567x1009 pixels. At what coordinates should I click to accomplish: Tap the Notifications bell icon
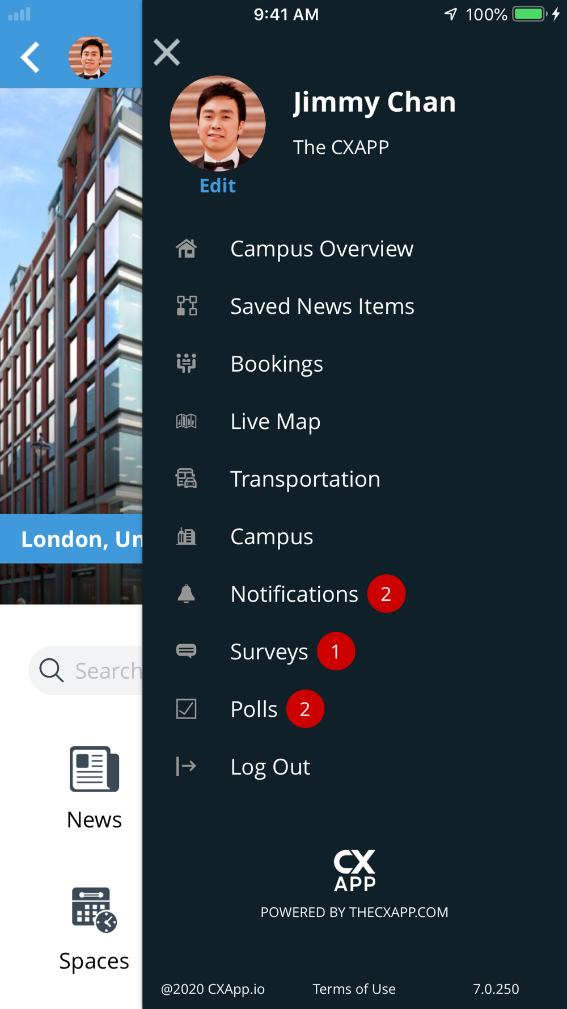click(x=187, y=594)
